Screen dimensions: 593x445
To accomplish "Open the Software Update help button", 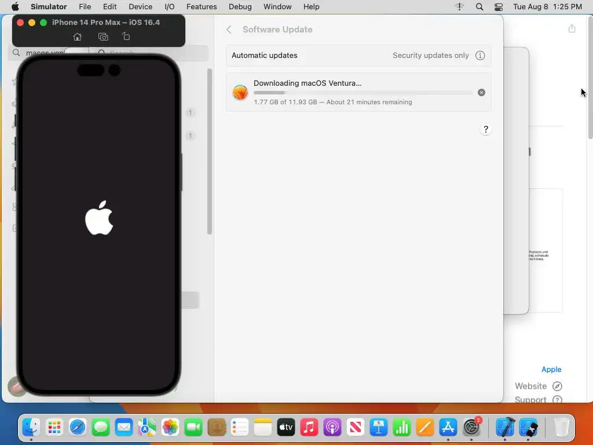I will pos(486,129).
